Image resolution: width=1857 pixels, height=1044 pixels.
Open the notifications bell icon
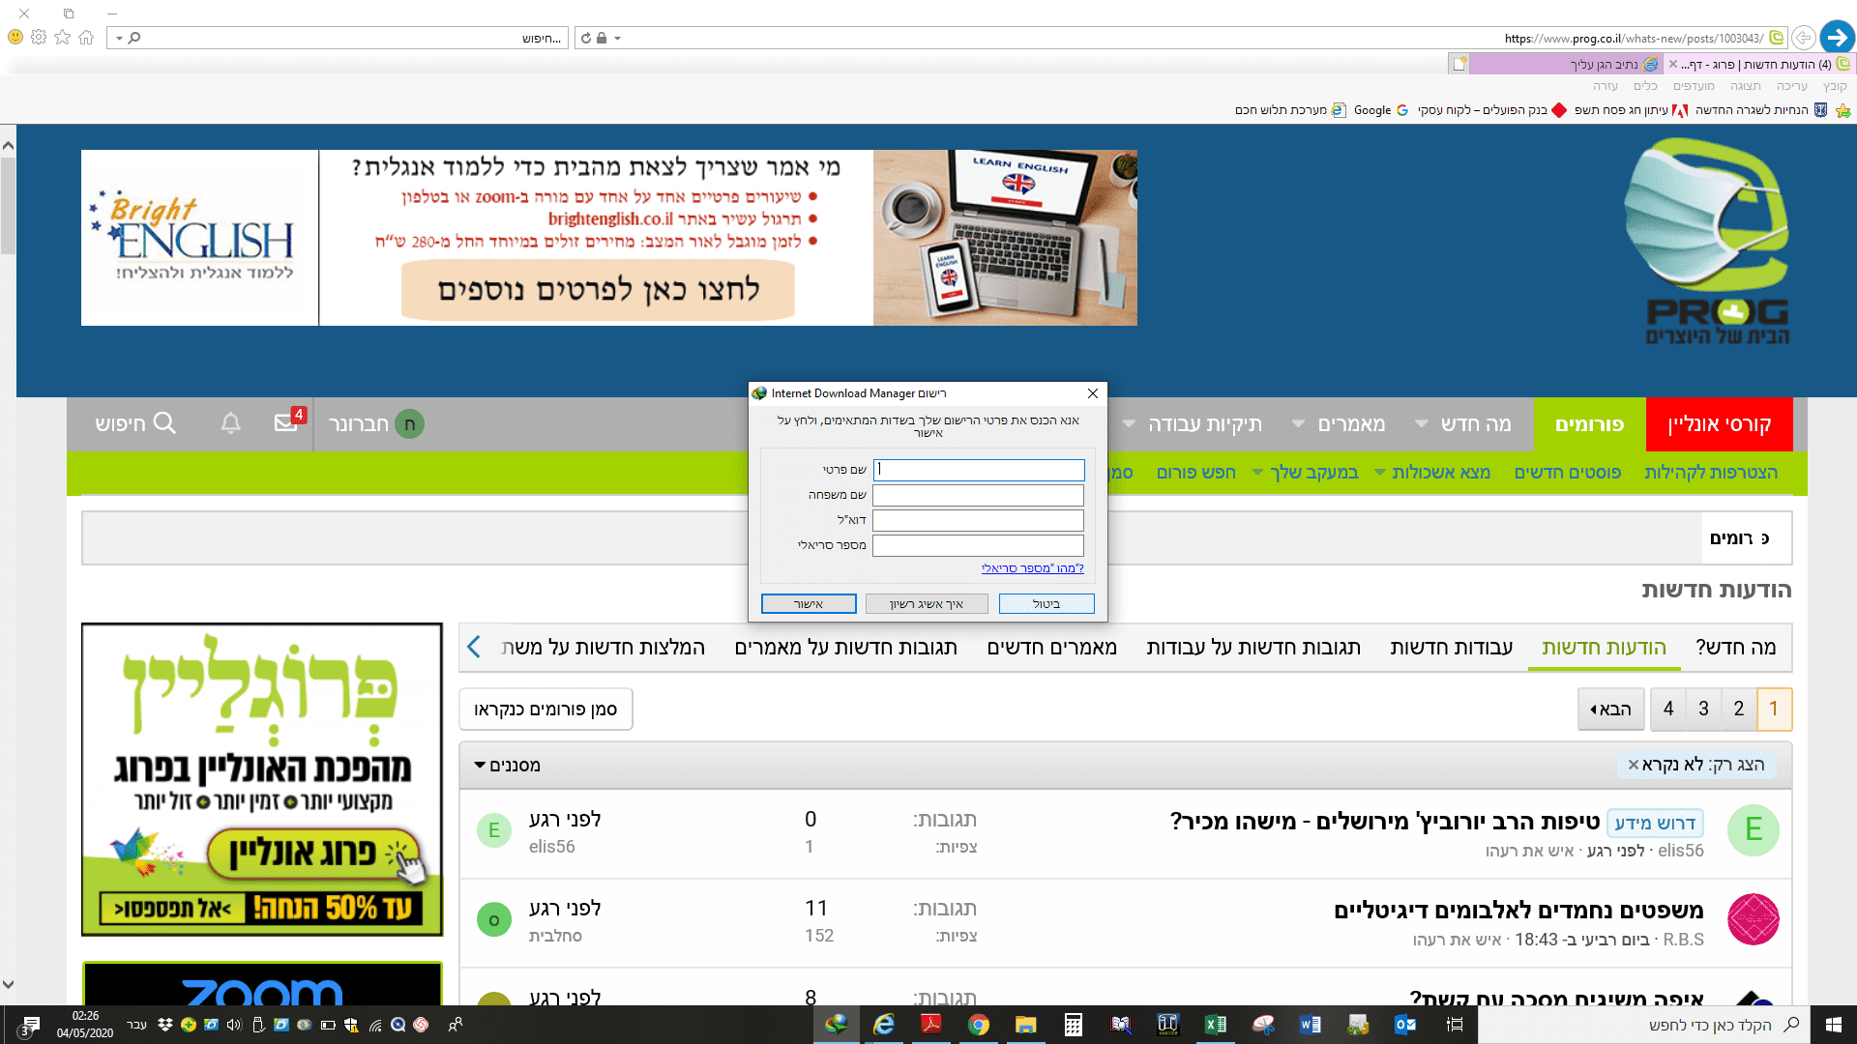230,423
